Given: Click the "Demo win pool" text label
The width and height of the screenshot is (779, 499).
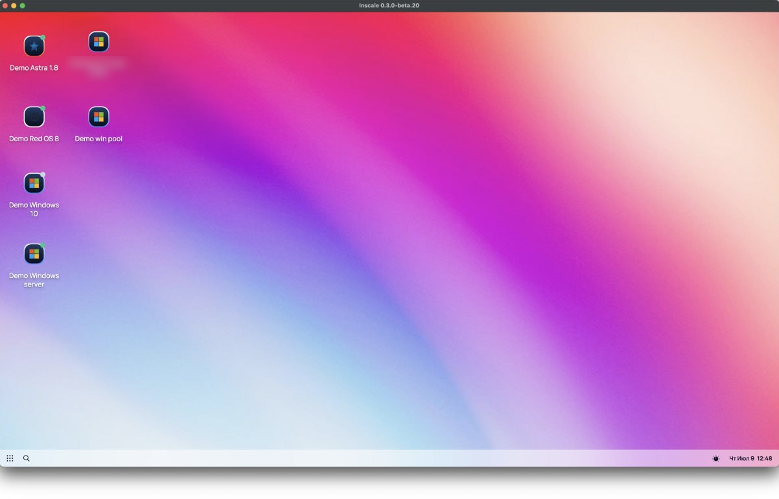Looking at the screenshot, I should [x=99, y=139].
